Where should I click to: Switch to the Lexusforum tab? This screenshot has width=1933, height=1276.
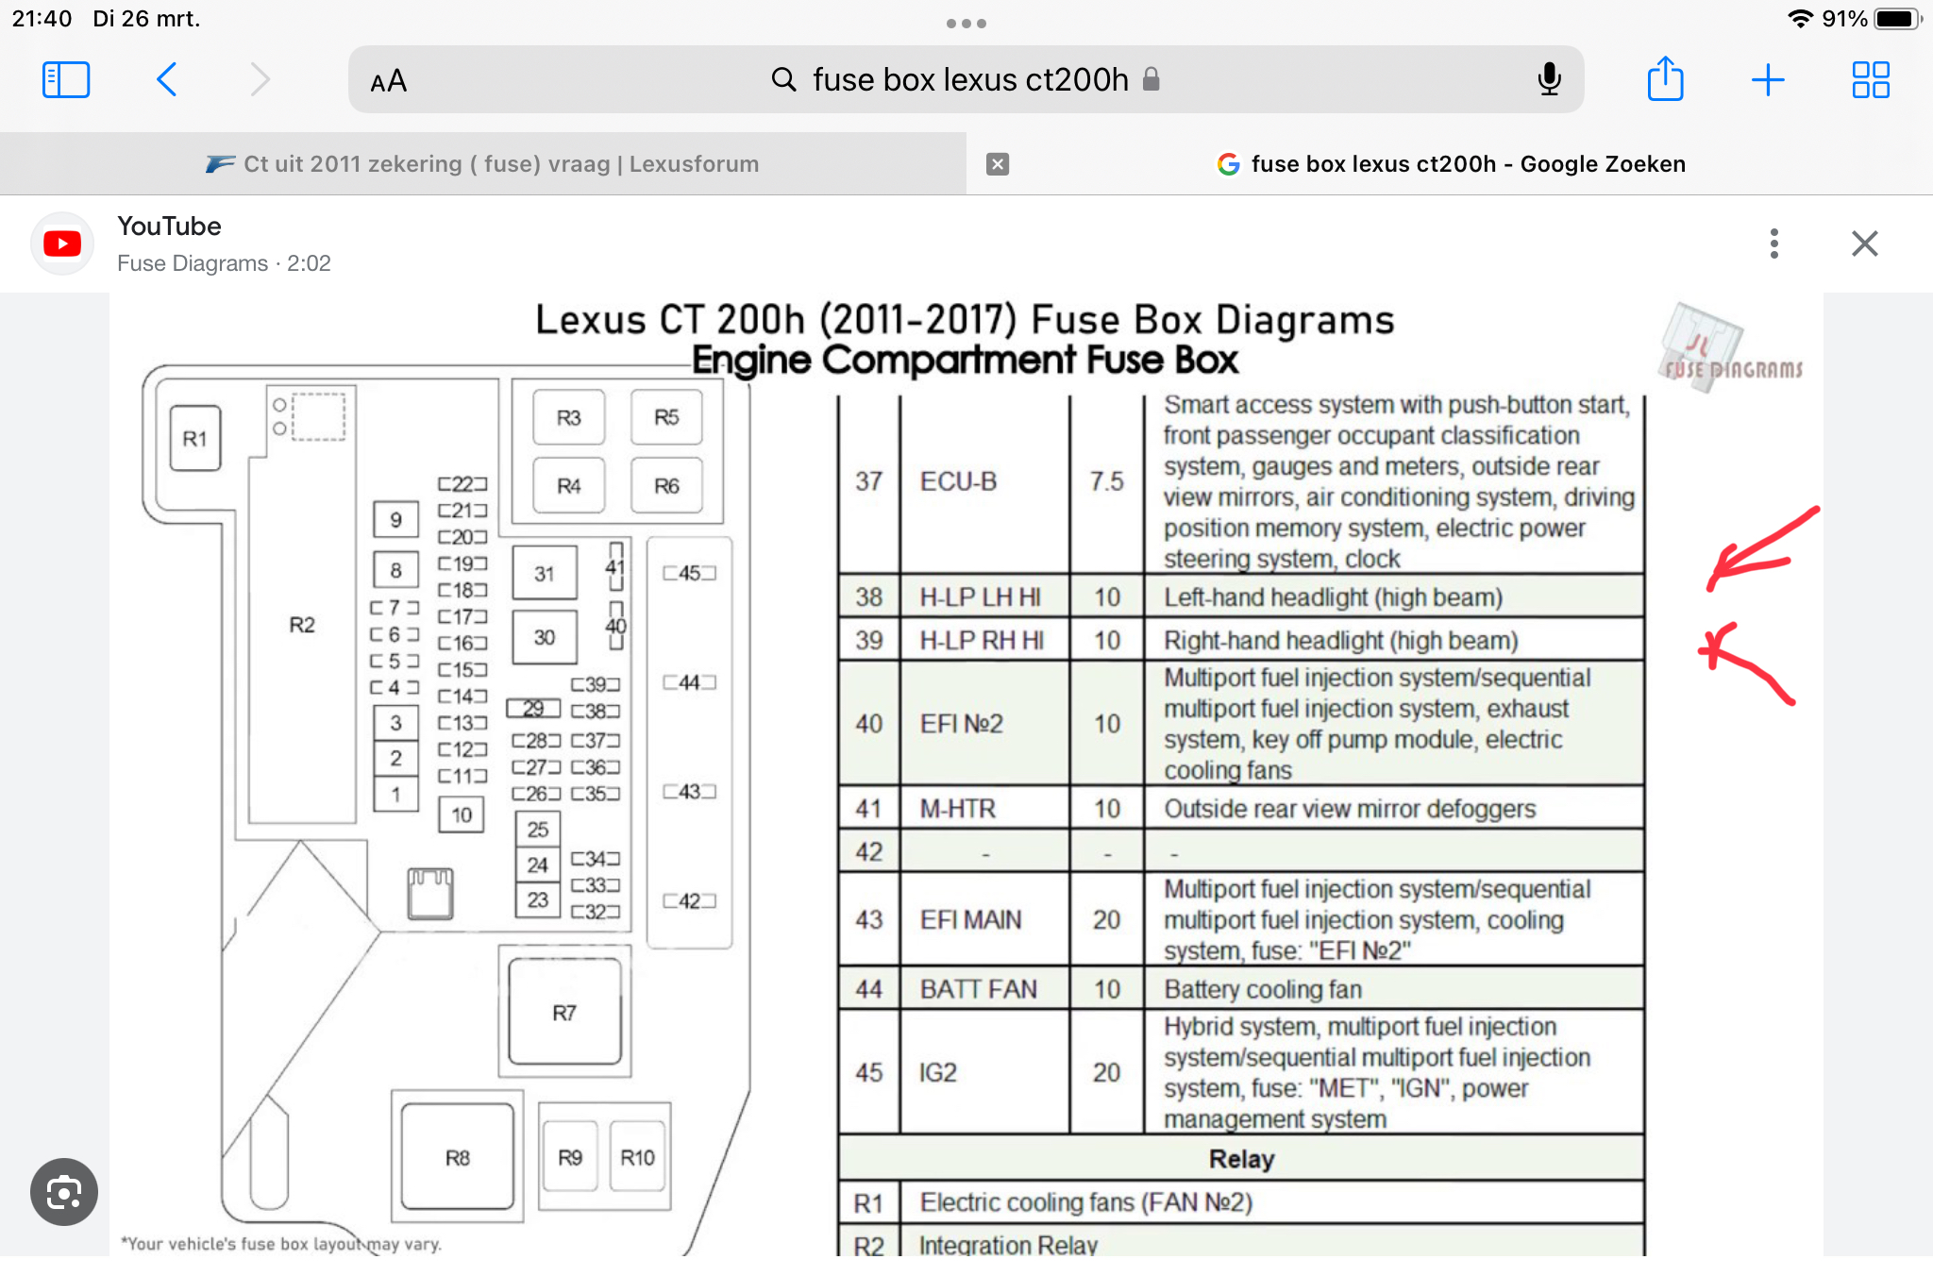click(x=483, y=164)
